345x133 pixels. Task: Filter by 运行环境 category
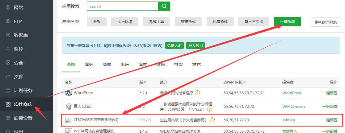click(125, 22)
